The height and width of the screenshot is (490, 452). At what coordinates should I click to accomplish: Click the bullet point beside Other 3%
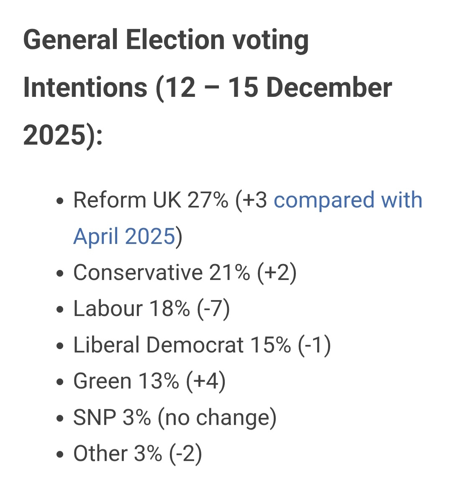[x=60, y=455]
